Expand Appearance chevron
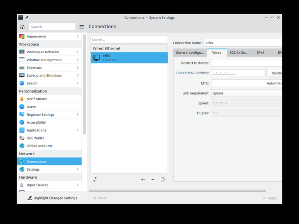 (77, 36)
